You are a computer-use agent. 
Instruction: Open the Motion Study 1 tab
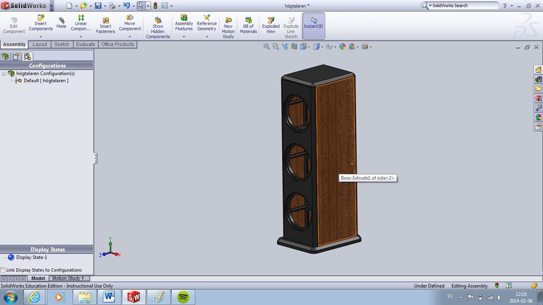[x=68, y=278]
